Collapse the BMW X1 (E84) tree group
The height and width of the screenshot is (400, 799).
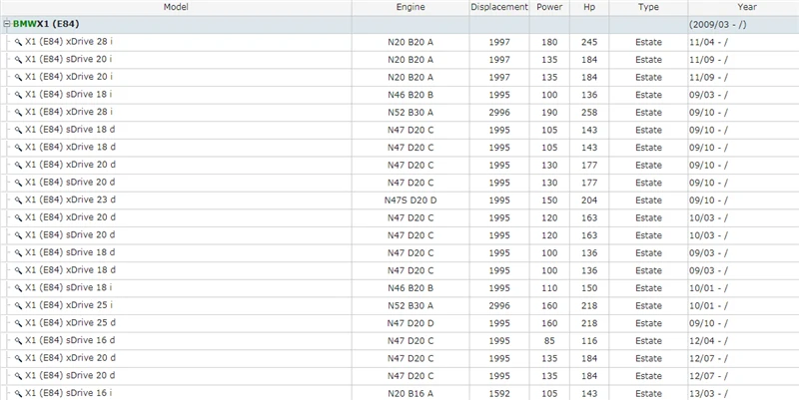(7, 24)
